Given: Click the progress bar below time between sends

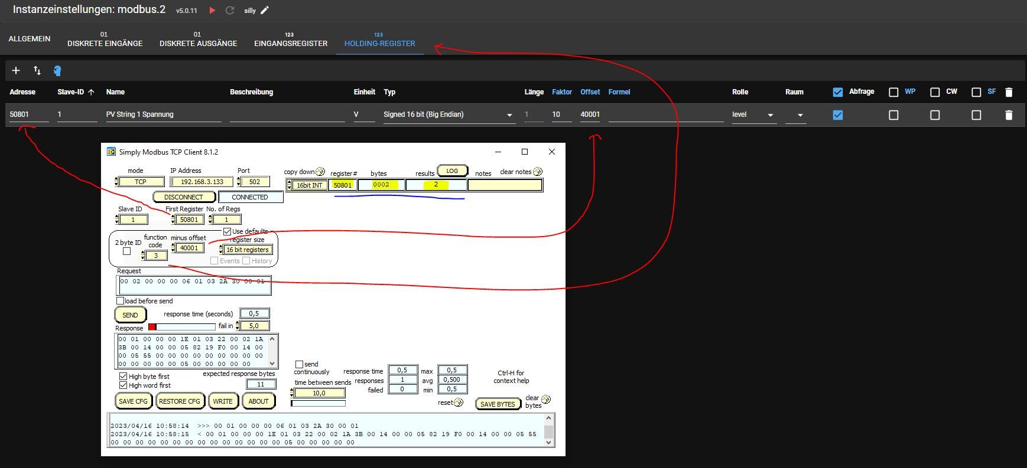Looking at the screenshot, I should (x=318, y=404).
